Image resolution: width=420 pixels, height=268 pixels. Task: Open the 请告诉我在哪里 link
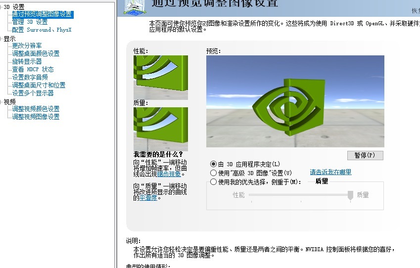click(x=330, y=172)
